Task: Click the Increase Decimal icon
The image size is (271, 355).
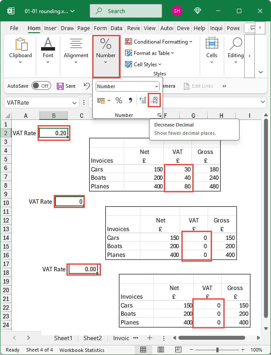Action: (142, 101)
